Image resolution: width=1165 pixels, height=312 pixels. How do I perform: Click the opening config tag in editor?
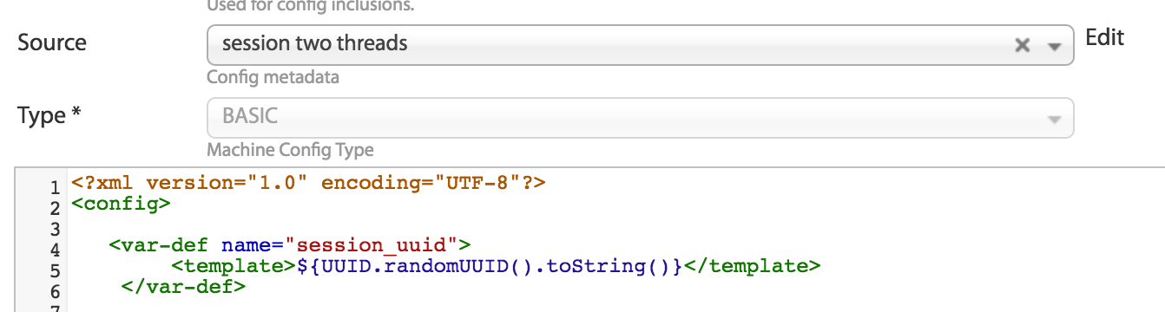(x=122, y=205)
